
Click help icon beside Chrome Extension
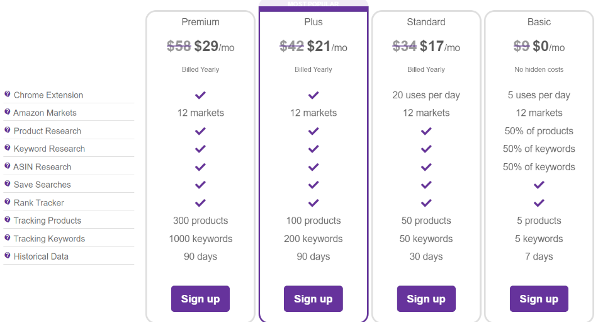8,94
